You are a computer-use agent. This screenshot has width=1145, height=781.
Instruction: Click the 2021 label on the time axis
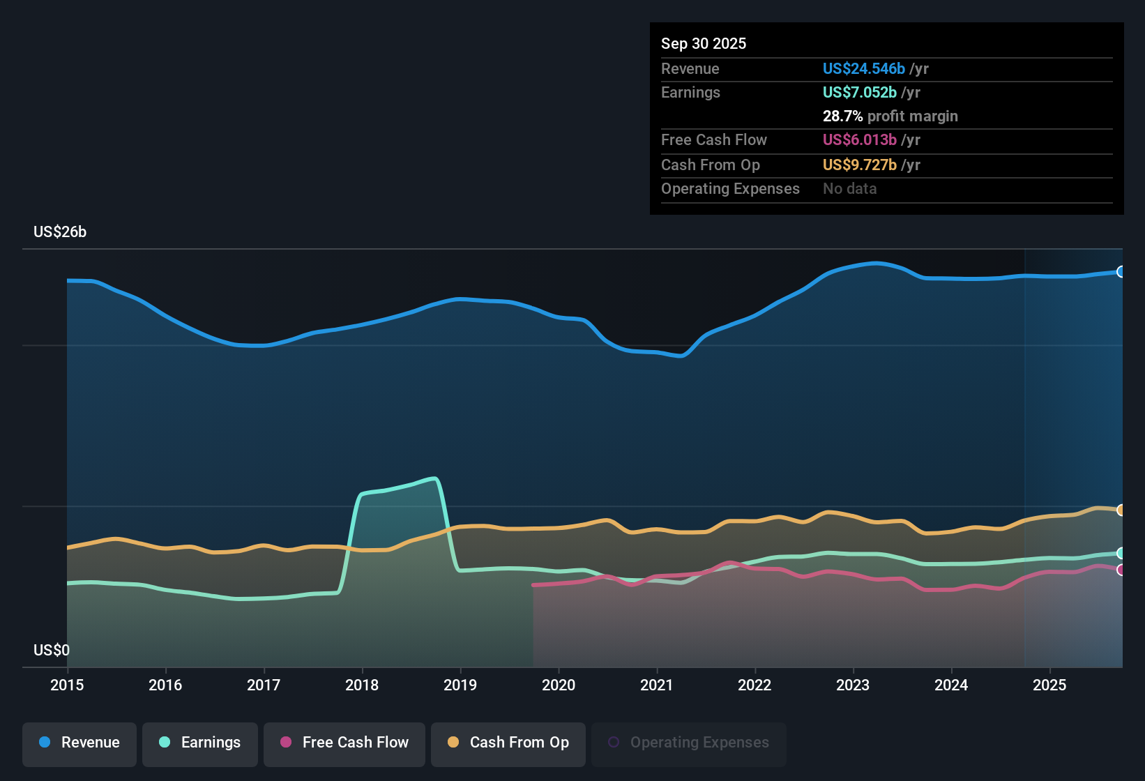(x=656, y=685)
